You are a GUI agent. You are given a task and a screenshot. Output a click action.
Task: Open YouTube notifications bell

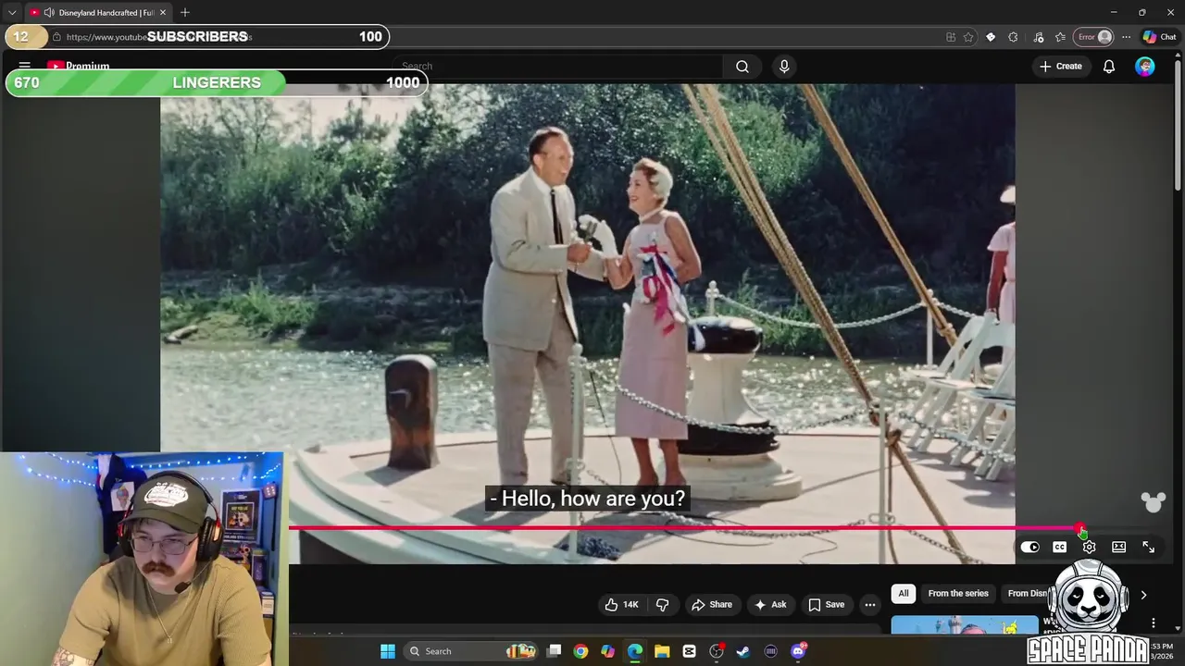pyautogui.click(x=1108, y=67)
